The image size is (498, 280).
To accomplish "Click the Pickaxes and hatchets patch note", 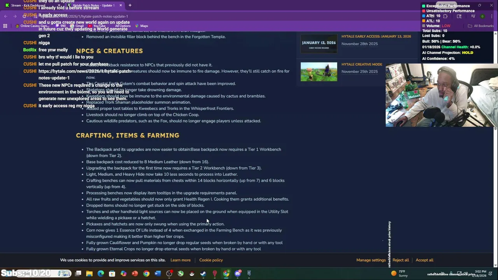I will 155,224.
